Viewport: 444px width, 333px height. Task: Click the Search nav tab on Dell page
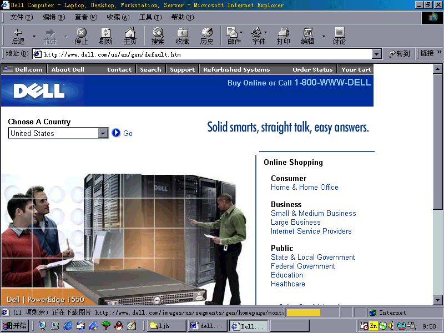click(x=150, y=69)
